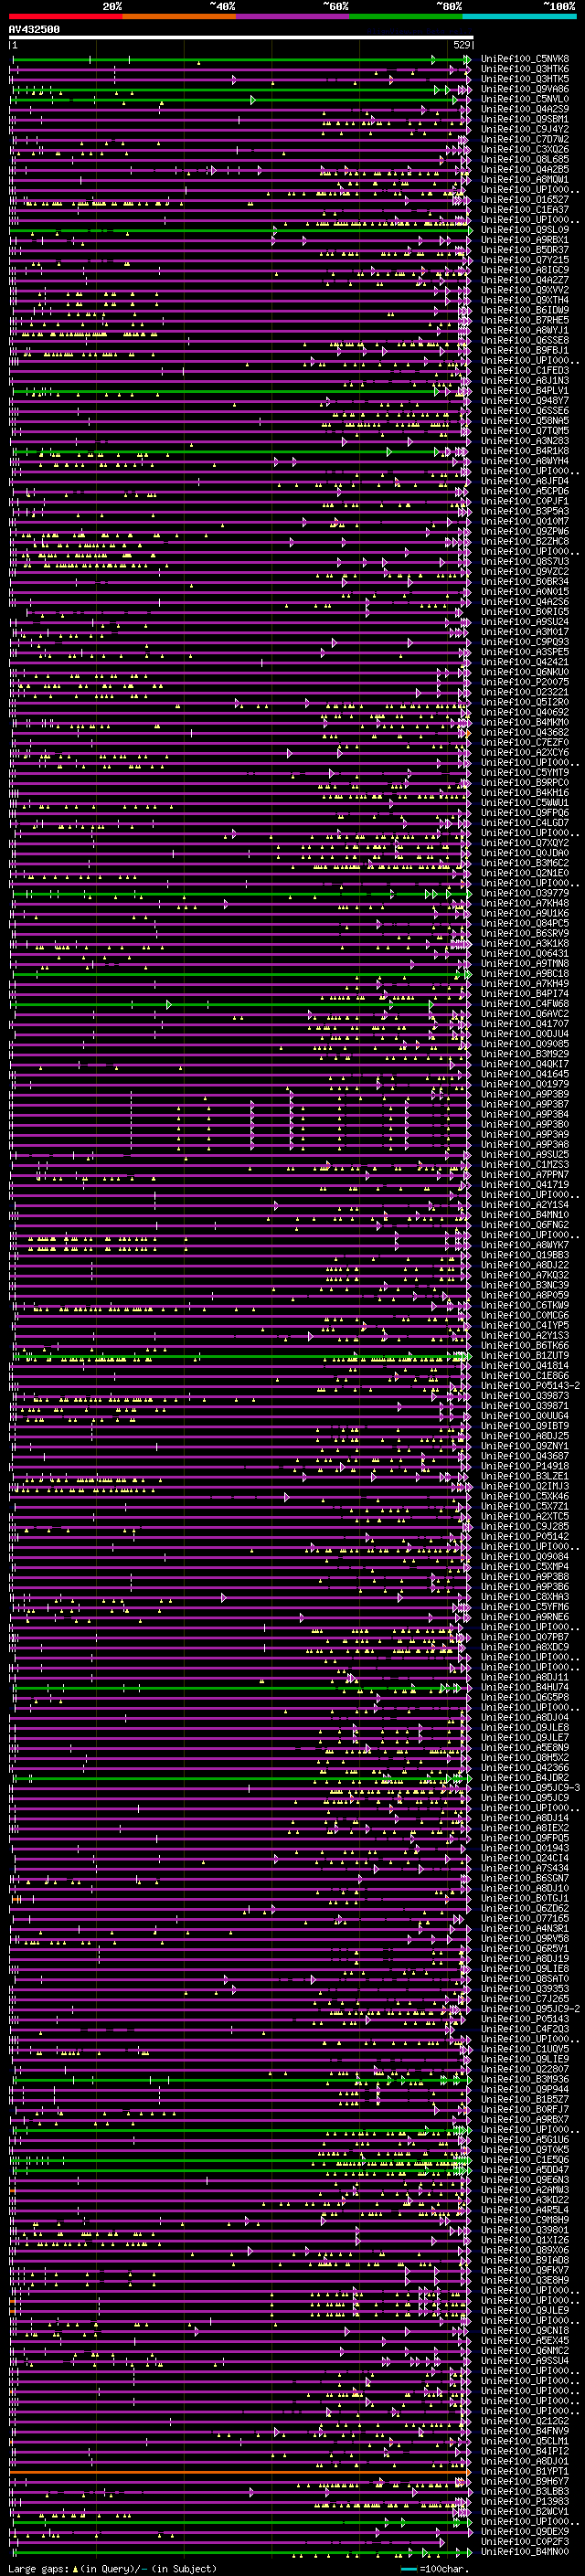Select the UniRef100_A8J1N3 label
The image size is (585, 2576).
(x=525, y=380)
